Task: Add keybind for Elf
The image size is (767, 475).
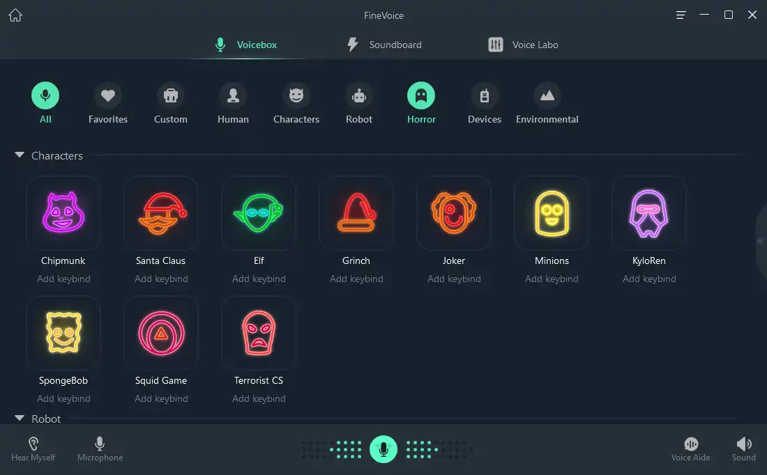Action: (x=259, y=279)
